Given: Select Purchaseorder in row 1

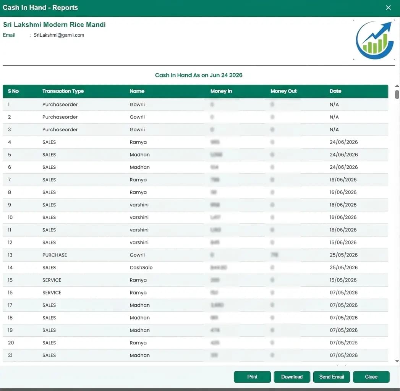Looking at the screenshot, I should pyautogui.click(x=60, y=105).
